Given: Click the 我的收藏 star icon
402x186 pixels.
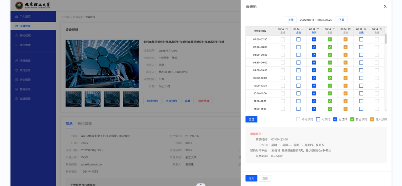Looking at the screenshot, I should coord(16,35).
